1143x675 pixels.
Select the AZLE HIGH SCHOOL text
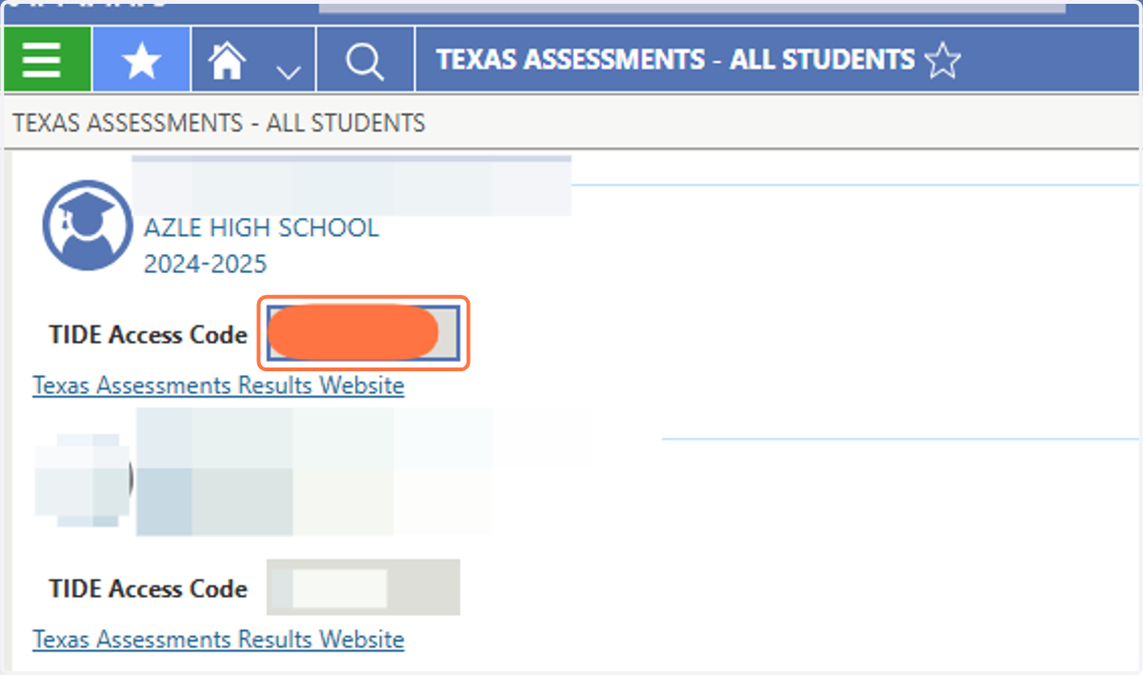[261, 228]
